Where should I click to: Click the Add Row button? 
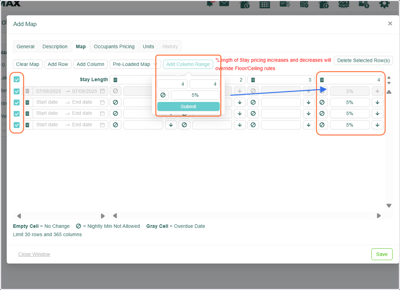coord(58,64)
